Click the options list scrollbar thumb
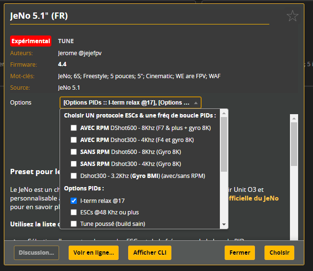 (224, 144)
